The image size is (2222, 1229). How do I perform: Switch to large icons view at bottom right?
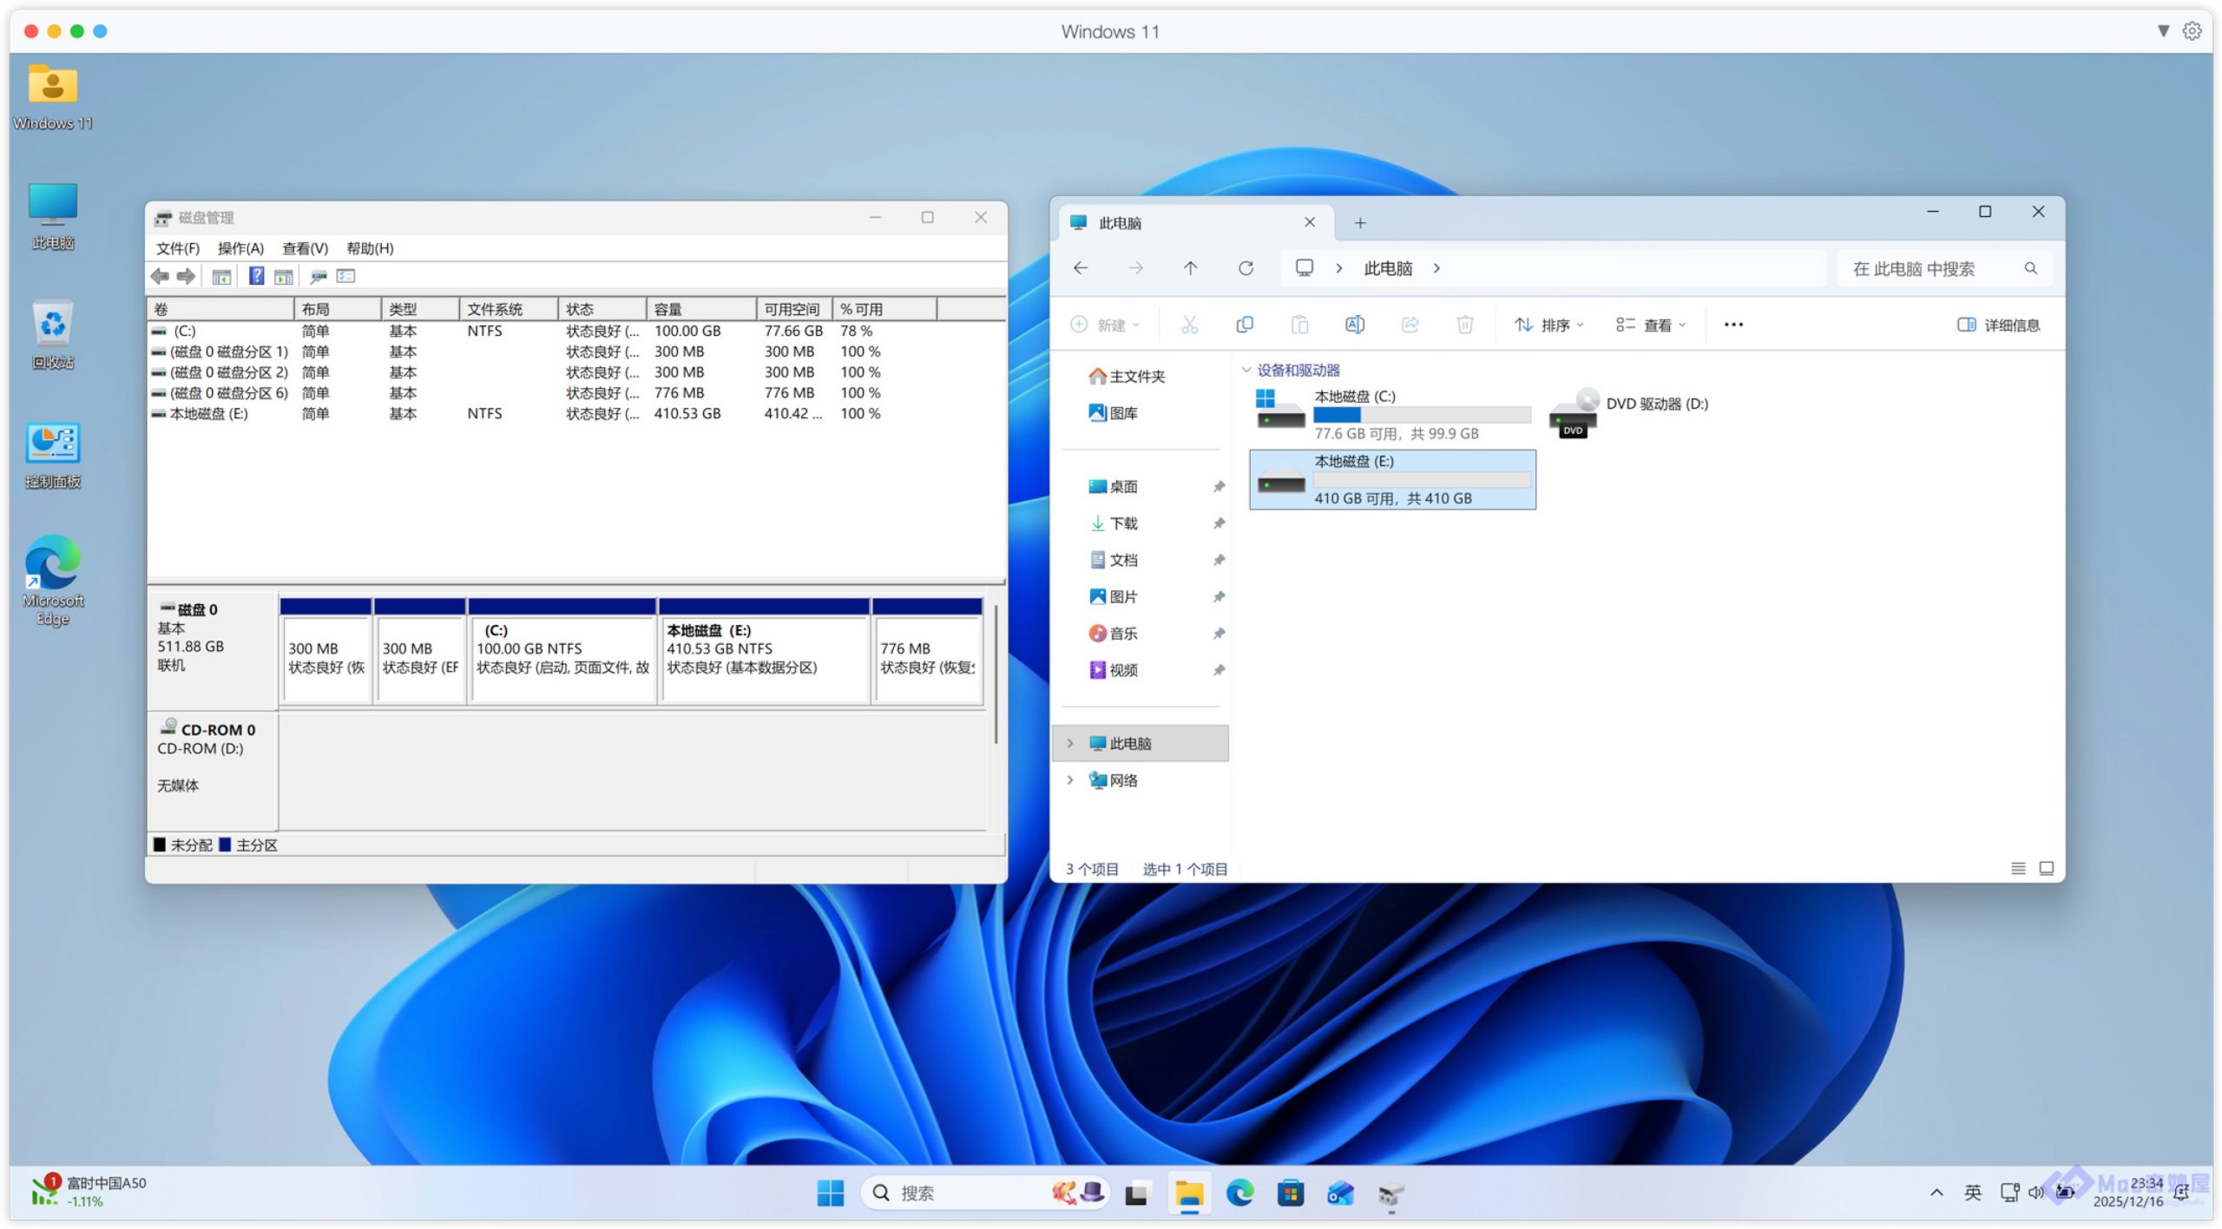pyautogui.click(x=2046, y=868)
